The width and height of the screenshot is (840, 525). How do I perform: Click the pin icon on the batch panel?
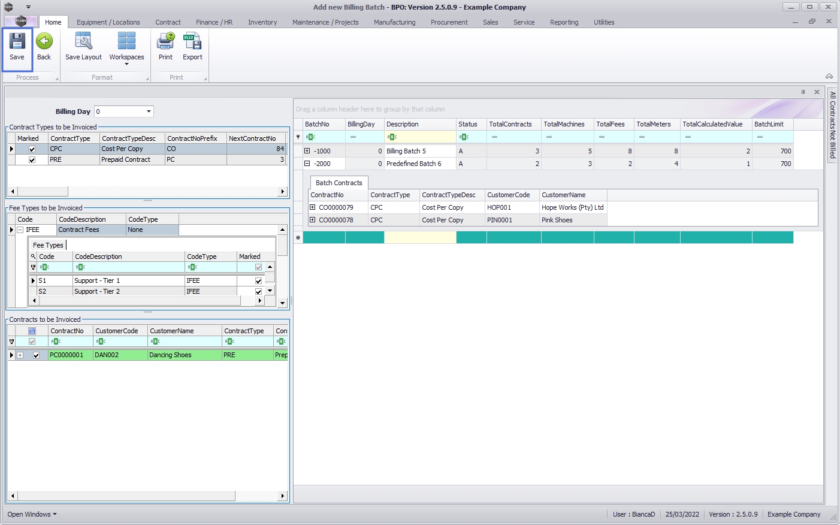803,92
